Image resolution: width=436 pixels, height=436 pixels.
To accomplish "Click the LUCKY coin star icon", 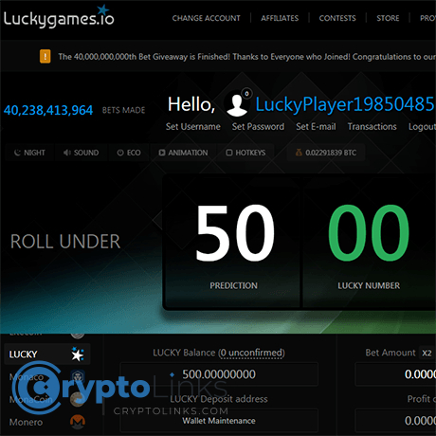I will click(x=78, y=354).
